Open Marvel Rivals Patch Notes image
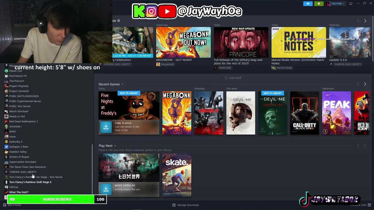Viewport: 374px width, 210px height. pyautogui.click(x=299, y=42)
